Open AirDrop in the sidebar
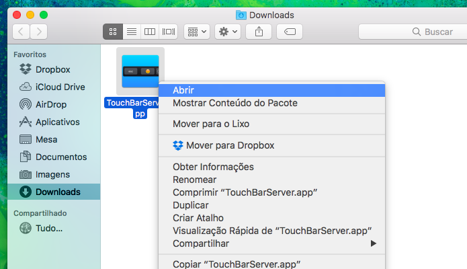467x269 pixels. tap(54, 104)
